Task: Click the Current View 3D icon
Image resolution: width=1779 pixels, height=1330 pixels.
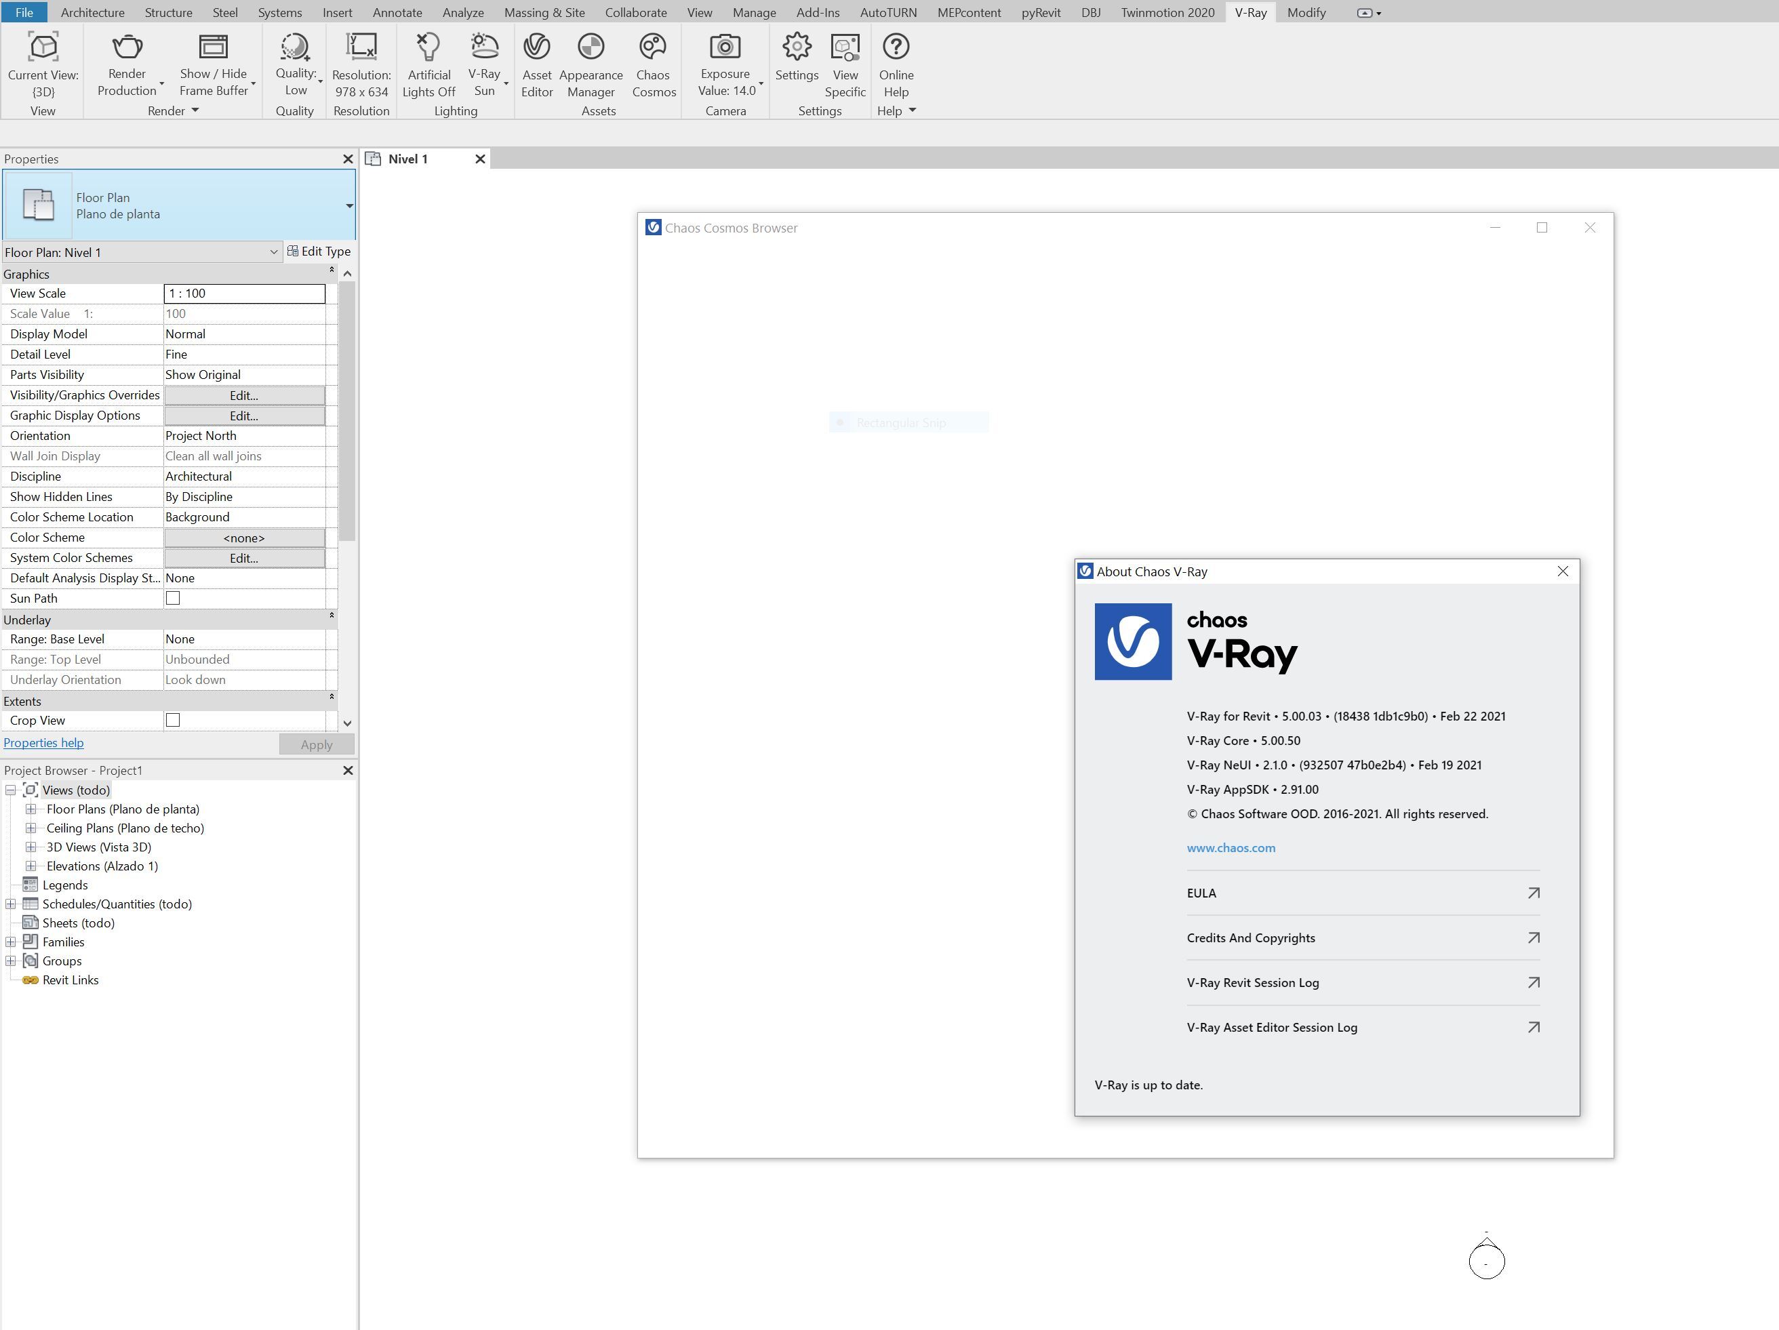Action: coord(43,47)
